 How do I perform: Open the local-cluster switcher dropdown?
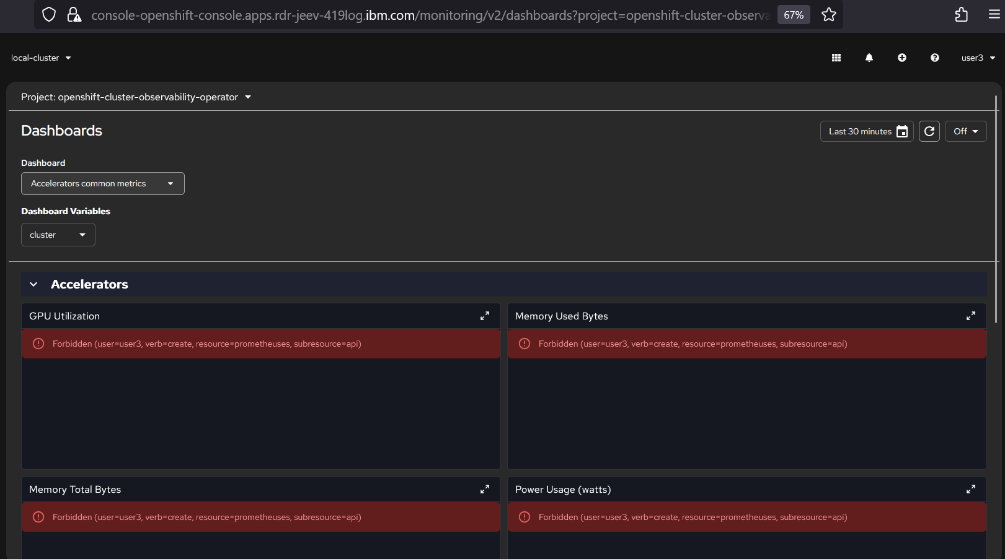(x=41, y=58)
